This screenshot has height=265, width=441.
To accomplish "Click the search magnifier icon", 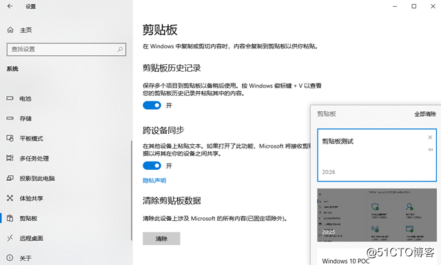I will 120,49.
